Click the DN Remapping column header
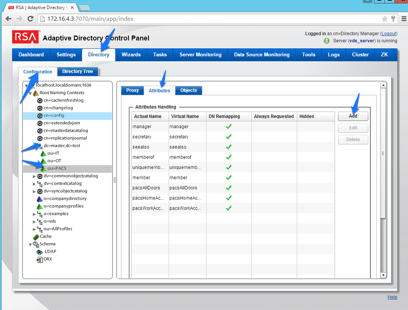Image resolution: width=408 pixels, height=310 pixels. point(229,116)
